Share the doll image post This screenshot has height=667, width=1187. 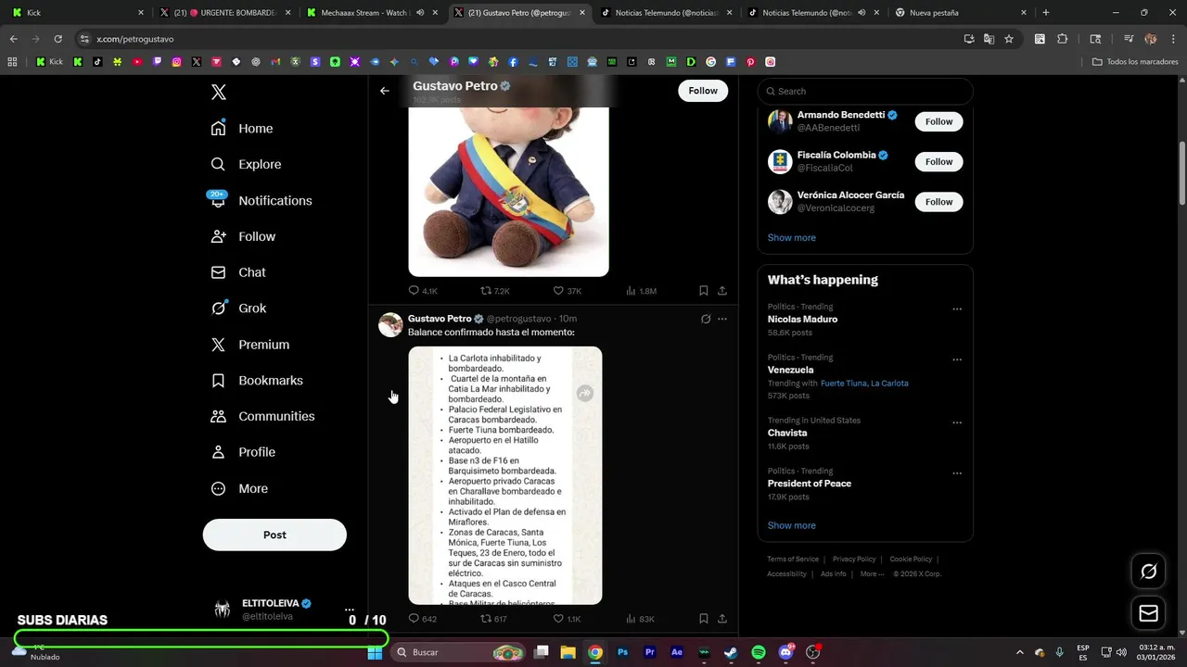coord(722,291)
